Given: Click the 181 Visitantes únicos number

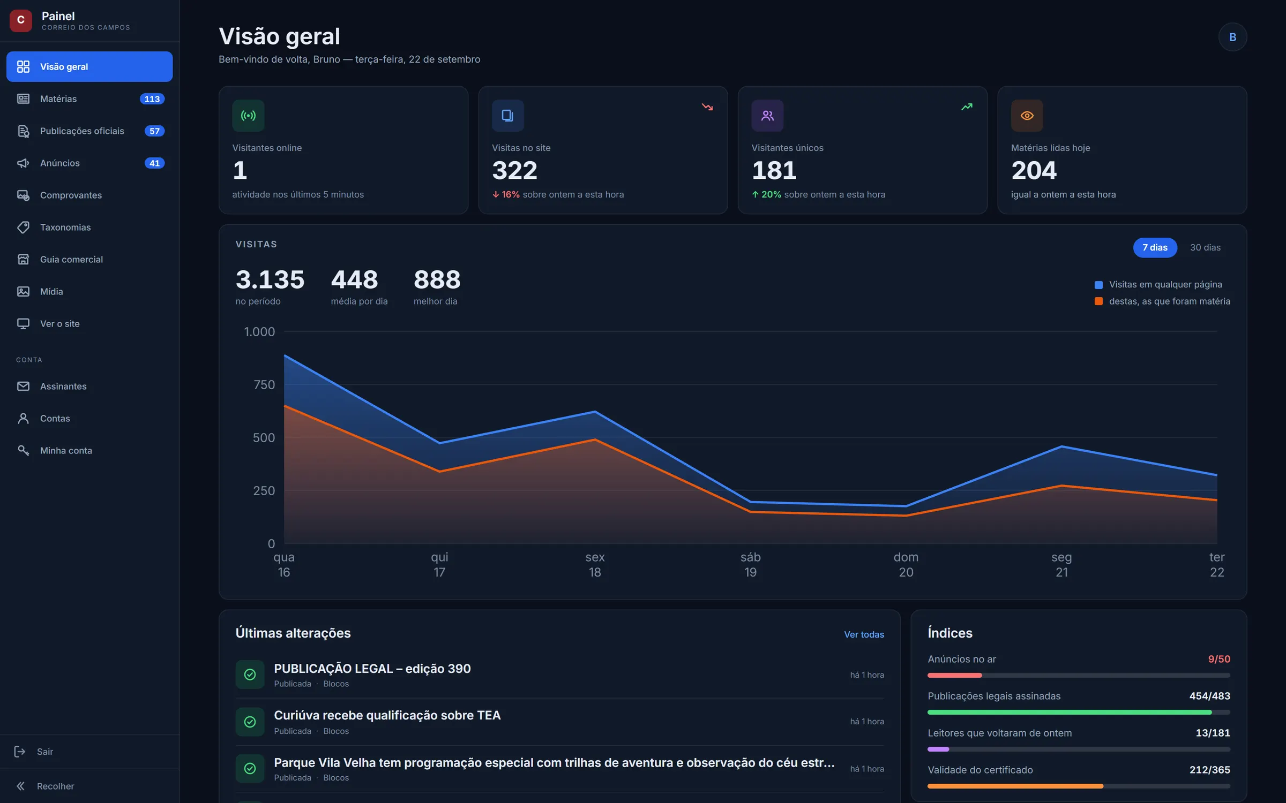Looking at the screenshot, I should (x=774, y=171).
